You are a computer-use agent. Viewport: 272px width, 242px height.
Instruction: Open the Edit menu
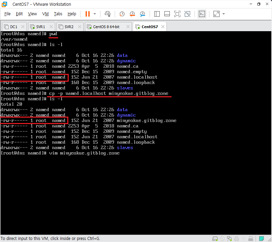point(19,14)
